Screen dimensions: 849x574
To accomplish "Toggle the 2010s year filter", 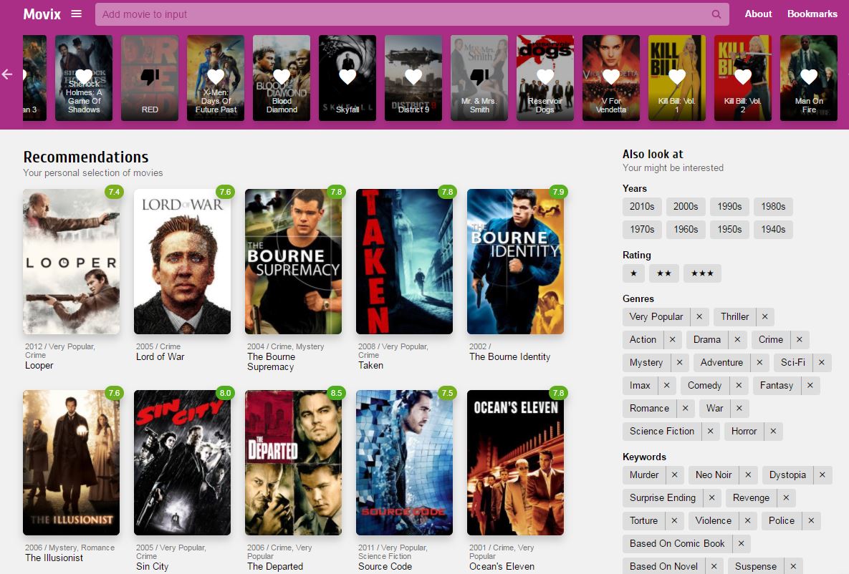I will (x=642, y=206).
